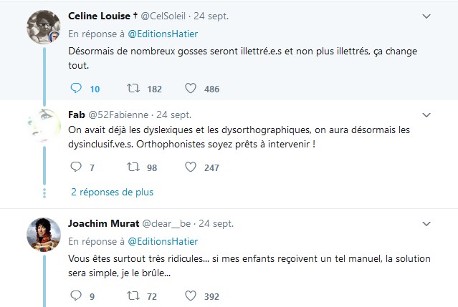Visit Fab's profile via @52Fabienne handle
Viewport: 458px width, 307px height.
118,115
